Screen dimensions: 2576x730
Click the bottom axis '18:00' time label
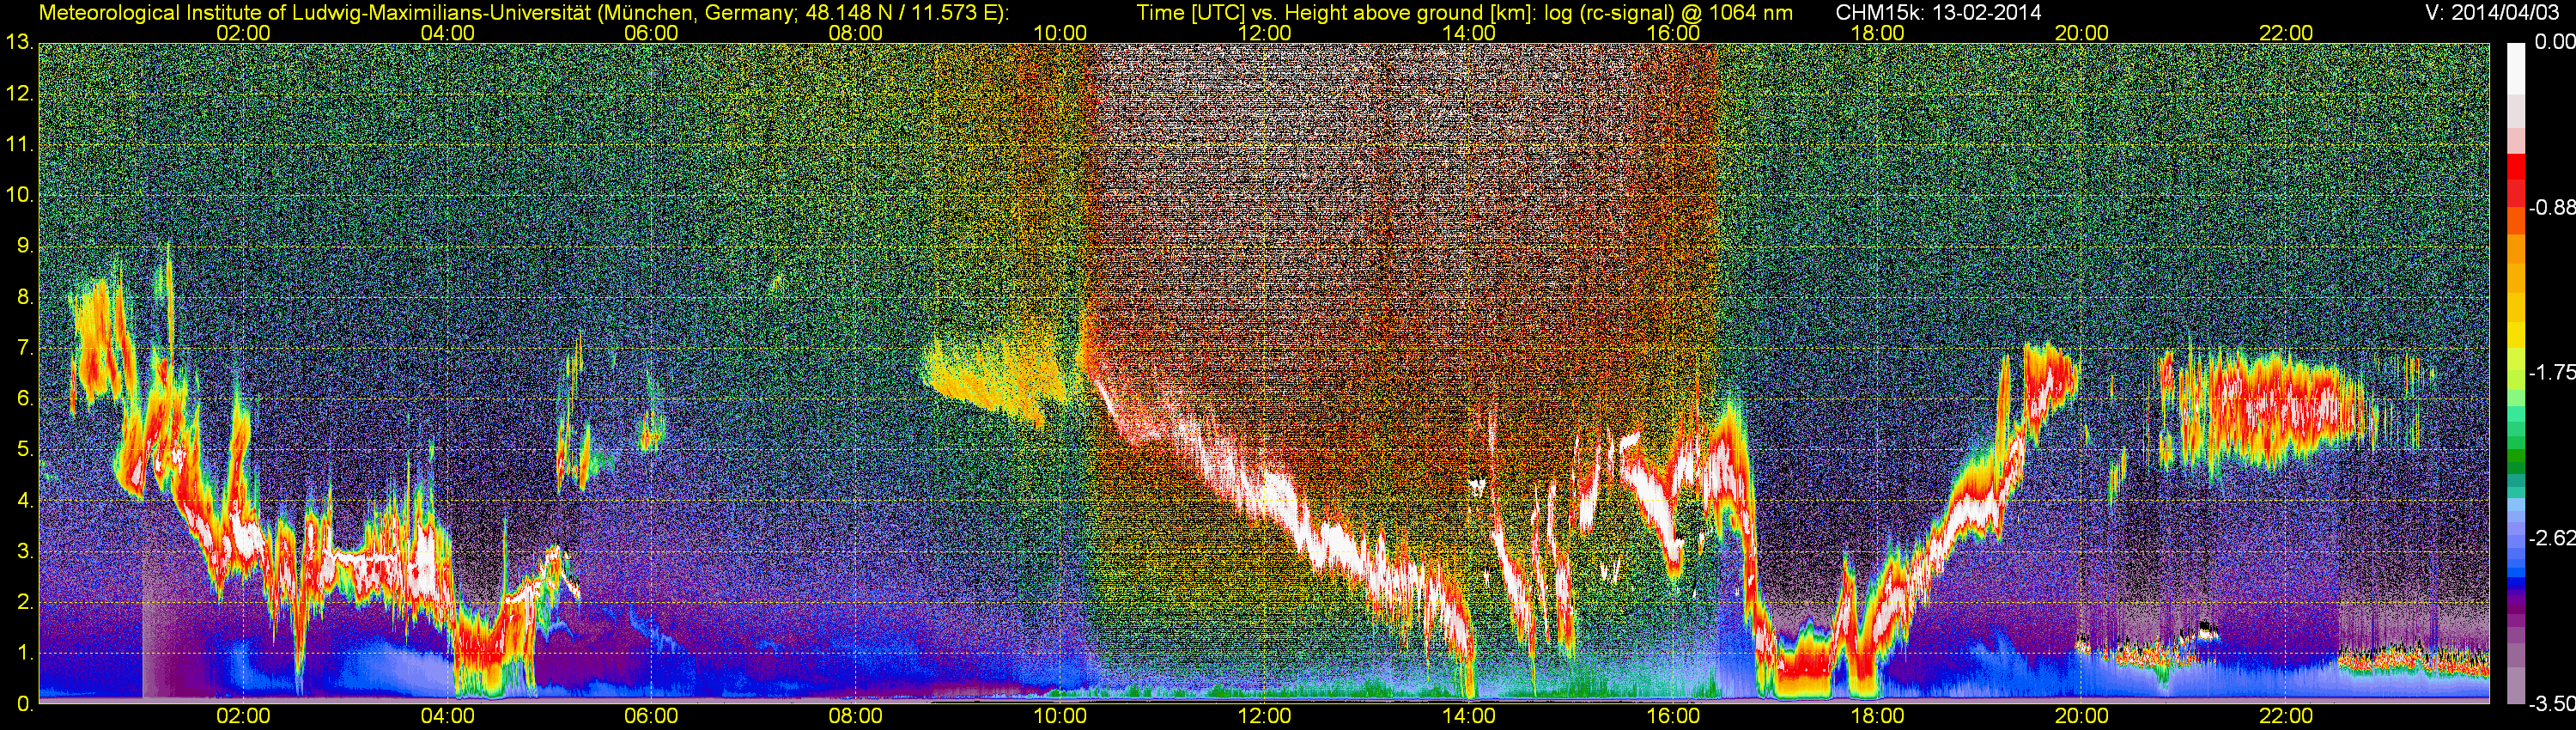[1878, 717]
